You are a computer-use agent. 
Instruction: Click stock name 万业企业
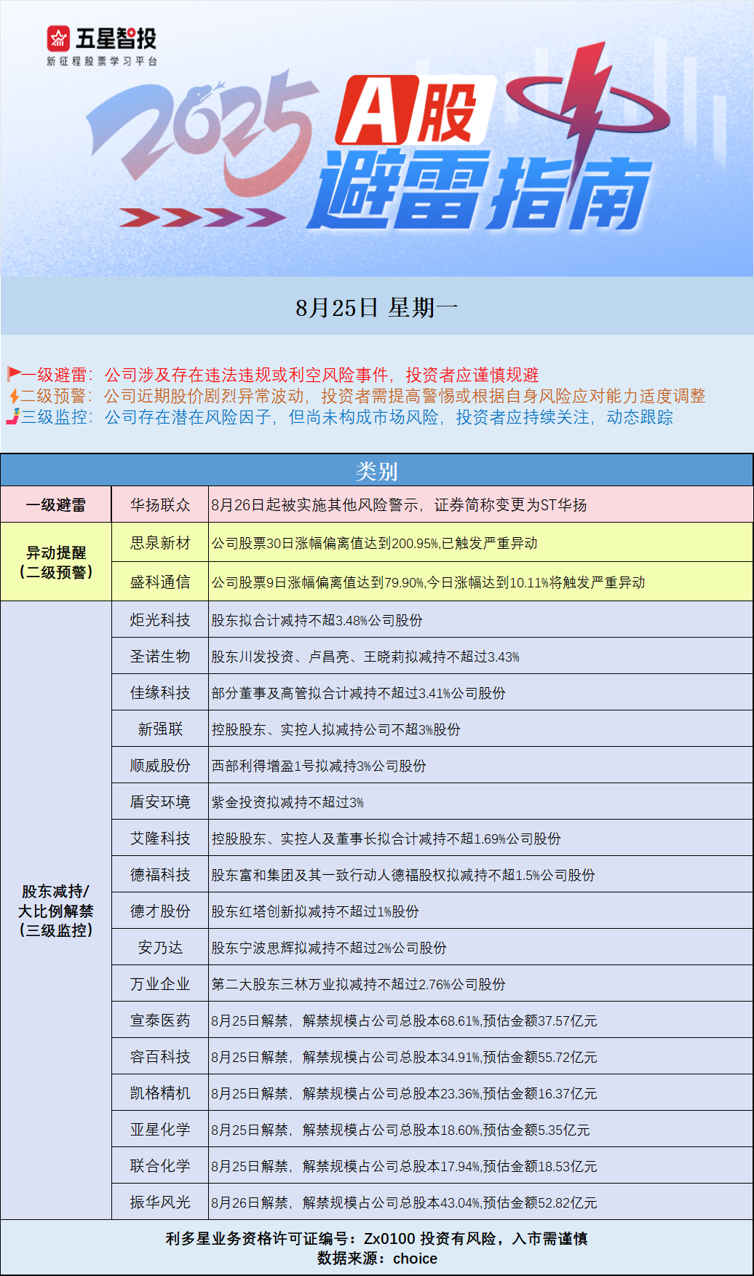point(160,984)
